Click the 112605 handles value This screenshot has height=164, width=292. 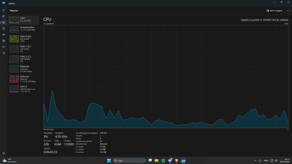(69, 144)
